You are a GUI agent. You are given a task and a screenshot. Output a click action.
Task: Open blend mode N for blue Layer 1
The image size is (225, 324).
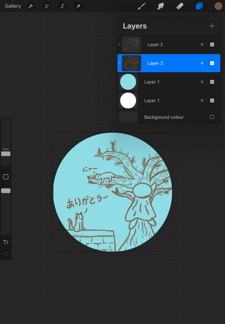click(202, 82)
